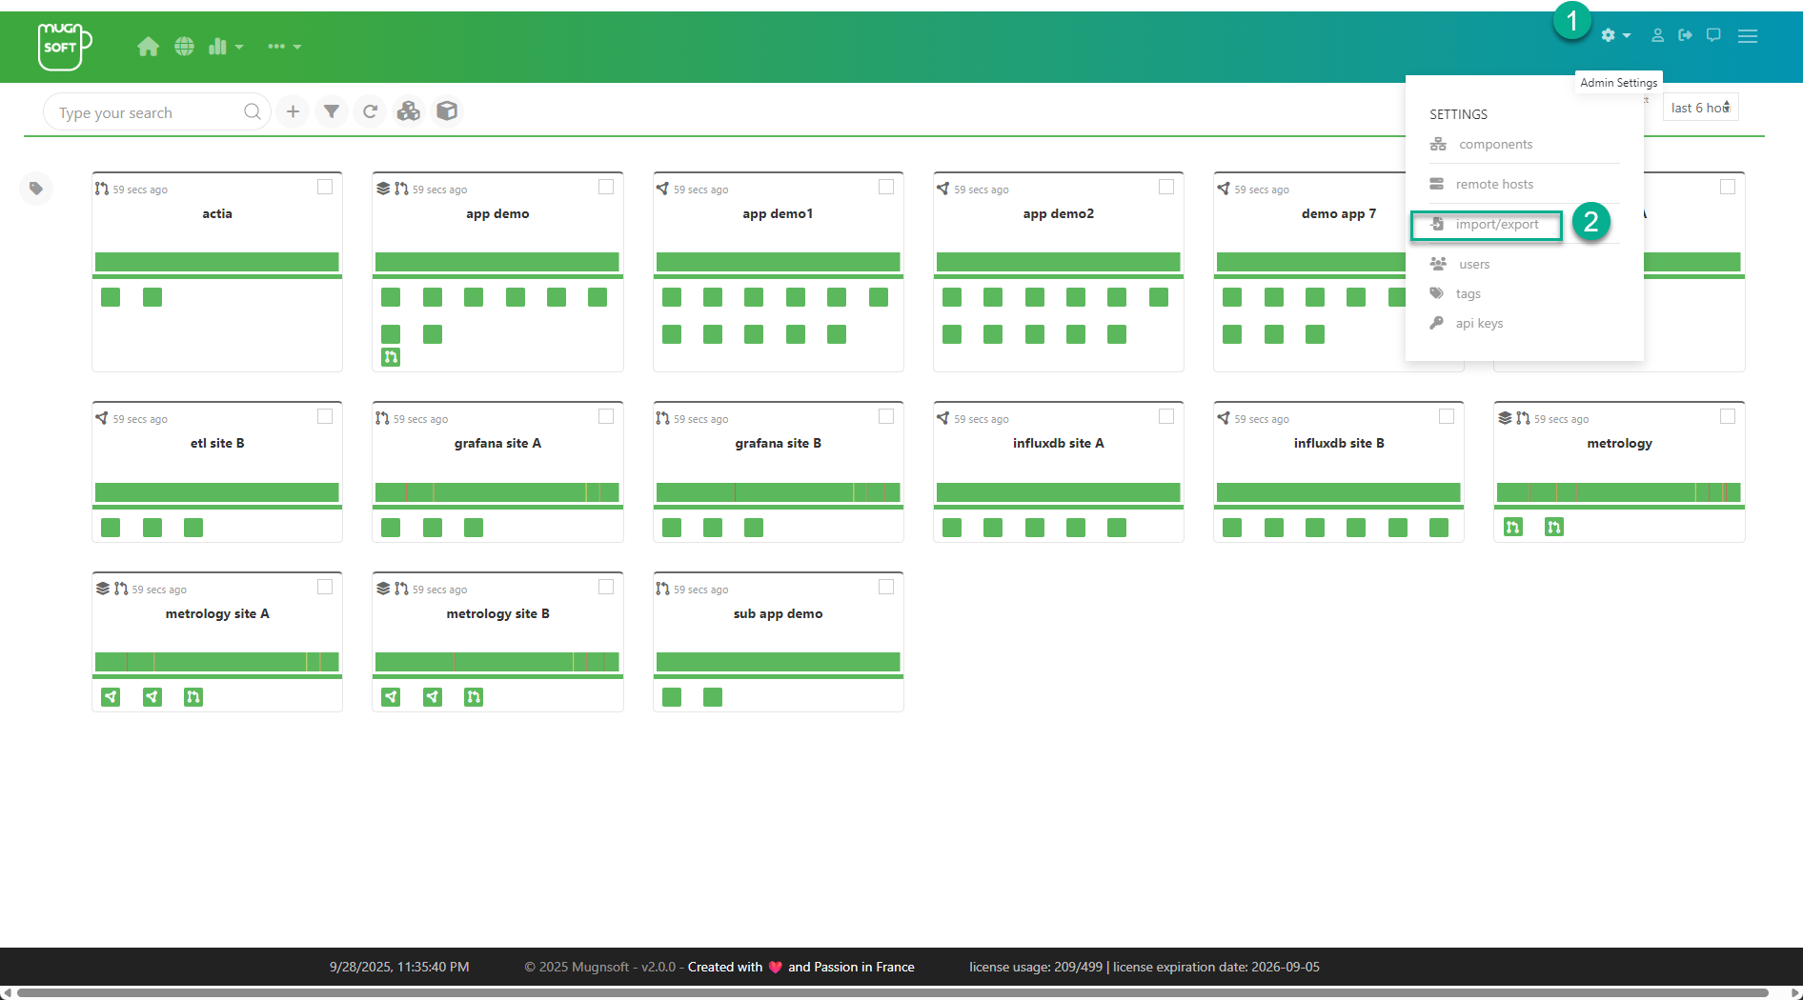Select import/export in settings menu
This screenshot has width=1803, height=1000.
(x=1496, y=225)
